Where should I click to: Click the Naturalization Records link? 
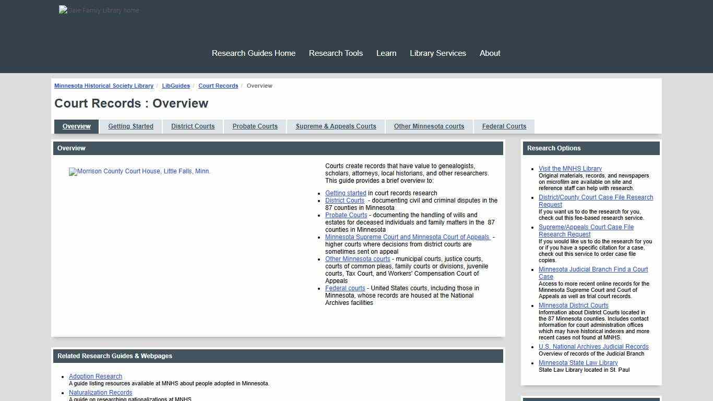coord(101,392)
